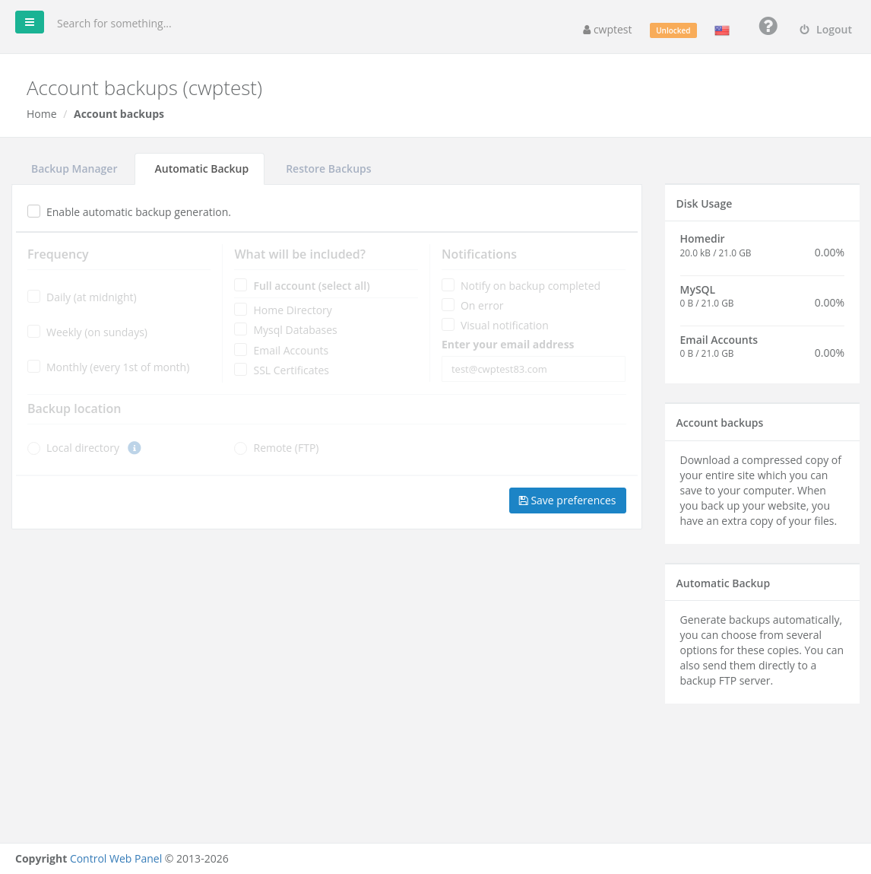Enable automatic backup generation checkbox
The height and width of the screenshot is (874, 871).
point(34,211)
